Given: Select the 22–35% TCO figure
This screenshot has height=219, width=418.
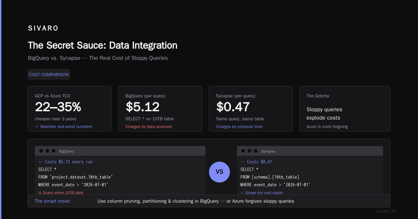Looking at the screenshot, I should click(58, 107).
